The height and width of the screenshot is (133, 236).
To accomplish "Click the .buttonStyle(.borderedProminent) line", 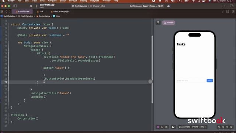I will click(69, 79).
